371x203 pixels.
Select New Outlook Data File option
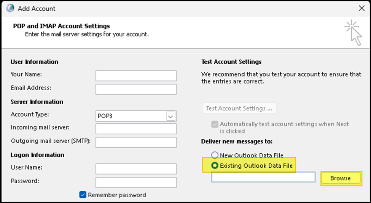coord(215,155)
